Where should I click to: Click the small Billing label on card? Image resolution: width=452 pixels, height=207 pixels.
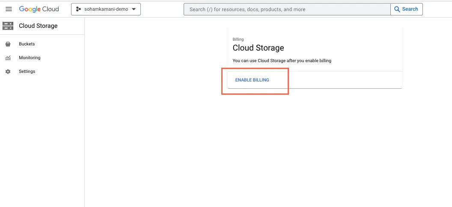[238, 39]
